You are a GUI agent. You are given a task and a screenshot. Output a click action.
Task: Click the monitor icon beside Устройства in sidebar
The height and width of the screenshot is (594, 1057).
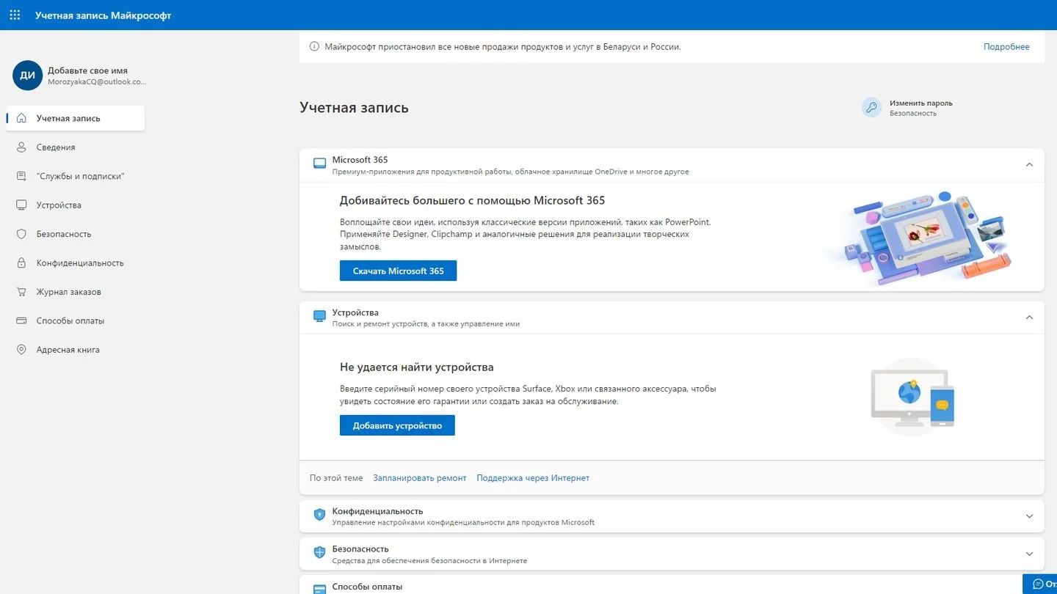click(21, 205)
